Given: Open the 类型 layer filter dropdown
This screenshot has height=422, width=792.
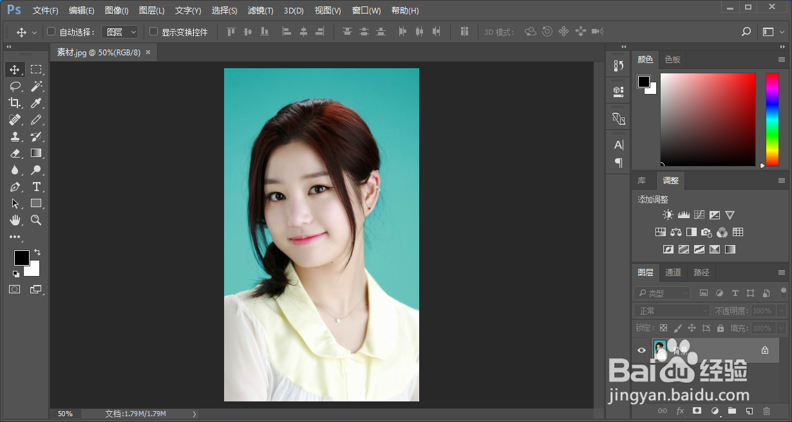Looking at the screenshot, I should [662, 293].
